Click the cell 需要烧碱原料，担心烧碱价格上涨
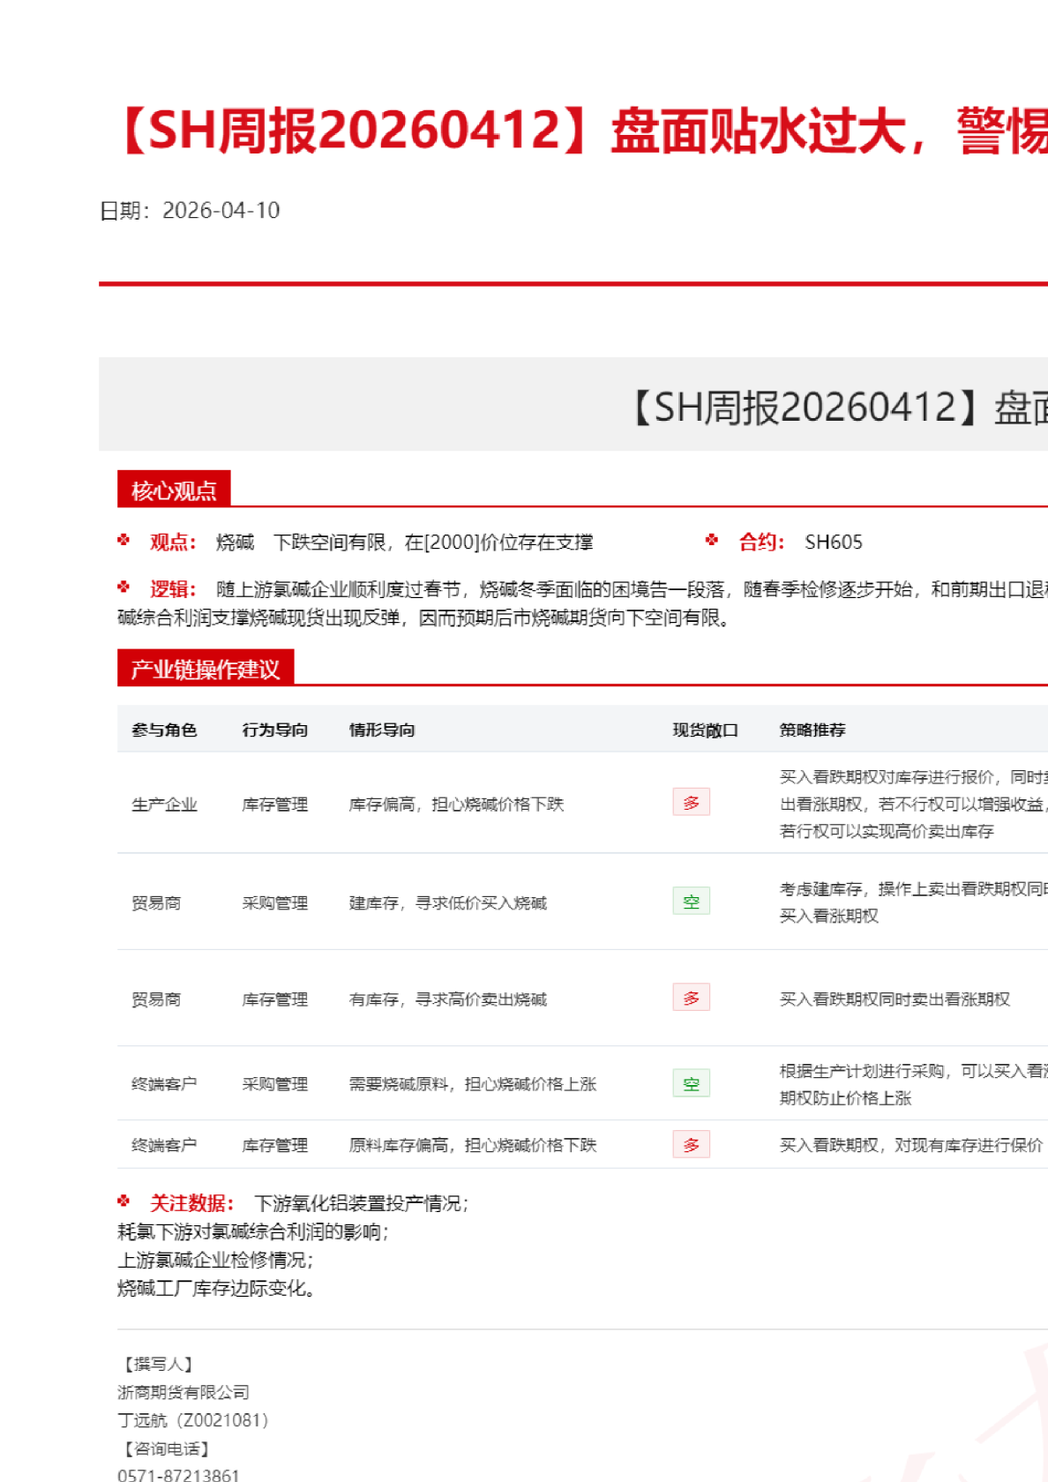The image size is (1048, 1482). pos(473,1083)
